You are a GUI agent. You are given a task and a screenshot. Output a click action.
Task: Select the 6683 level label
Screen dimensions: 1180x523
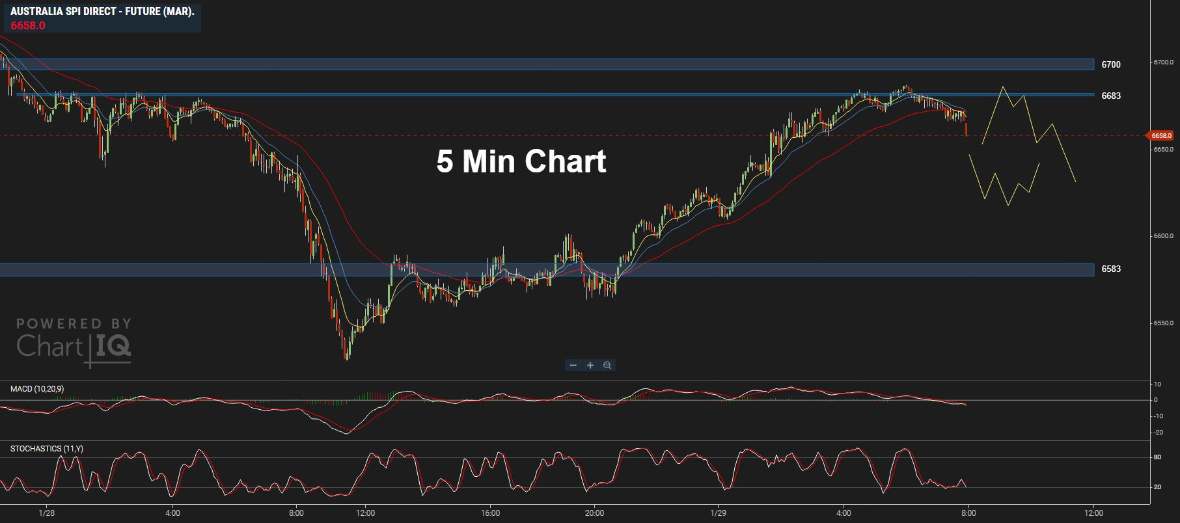pos(1111,96)
